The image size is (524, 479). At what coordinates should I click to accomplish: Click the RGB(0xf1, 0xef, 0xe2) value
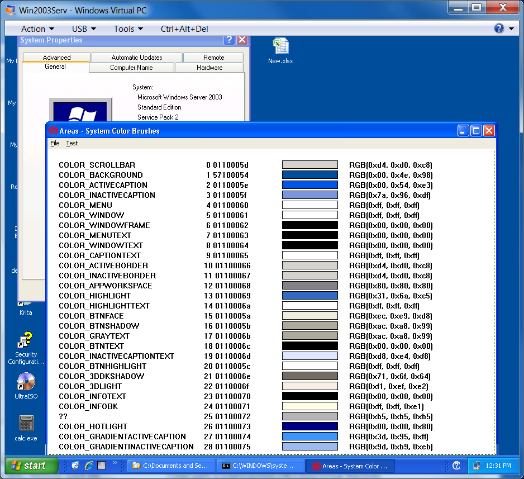point(389,386)
